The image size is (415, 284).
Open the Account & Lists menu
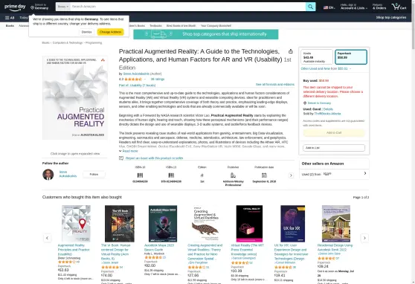(353, 7)
